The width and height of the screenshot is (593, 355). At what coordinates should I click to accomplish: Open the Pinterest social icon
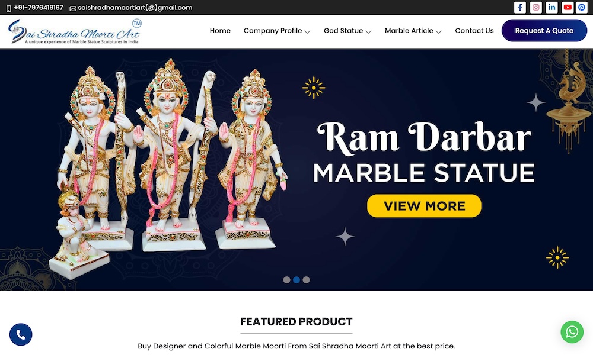(582, 7)
